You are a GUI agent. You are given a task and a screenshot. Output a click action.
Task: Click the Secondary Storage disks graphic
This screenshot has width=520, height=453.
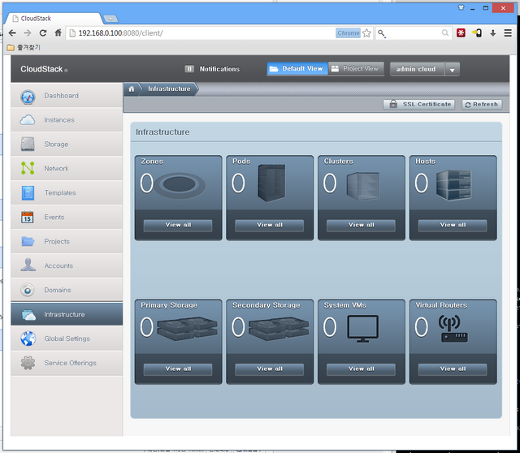click(x=279, y=329)
